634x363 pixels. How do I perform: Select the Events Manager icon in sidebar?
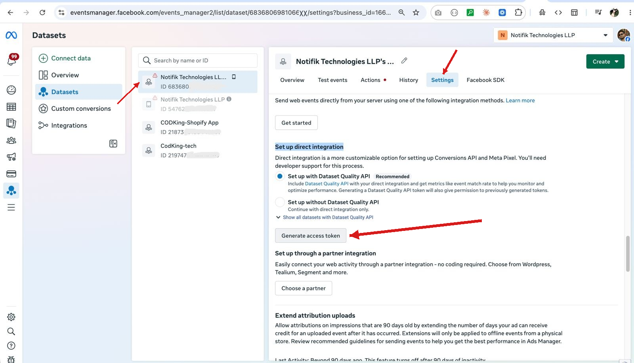click(x=11, y=191)
